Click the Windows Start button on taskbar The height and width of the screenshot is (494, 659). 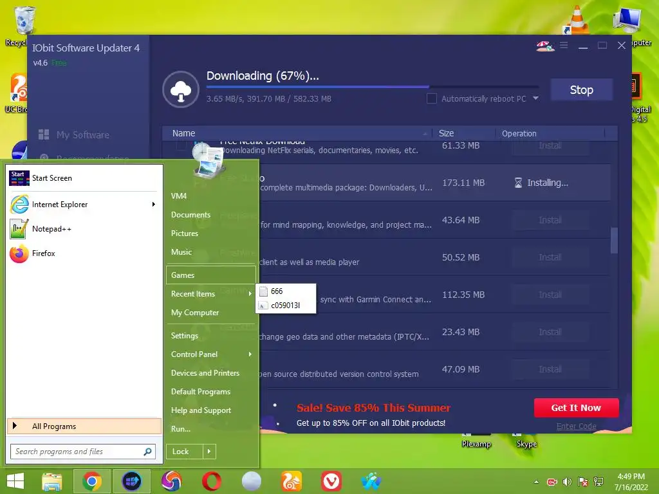15,481
